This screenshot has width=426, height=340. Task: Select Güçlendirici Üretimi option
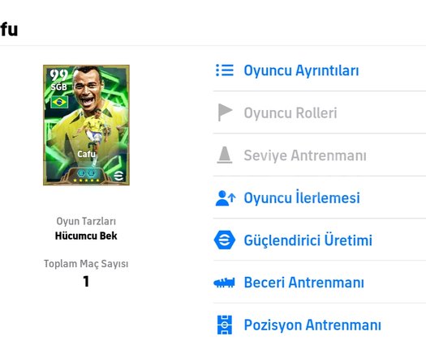tap(320, 240)
